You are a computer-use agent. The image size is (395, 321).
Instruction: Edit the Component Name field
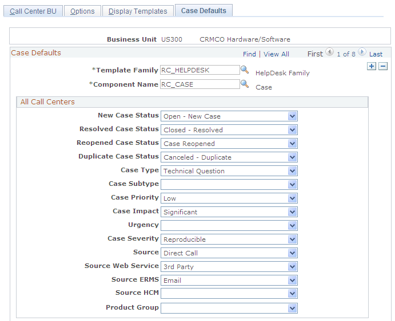(x=200, y=84)
